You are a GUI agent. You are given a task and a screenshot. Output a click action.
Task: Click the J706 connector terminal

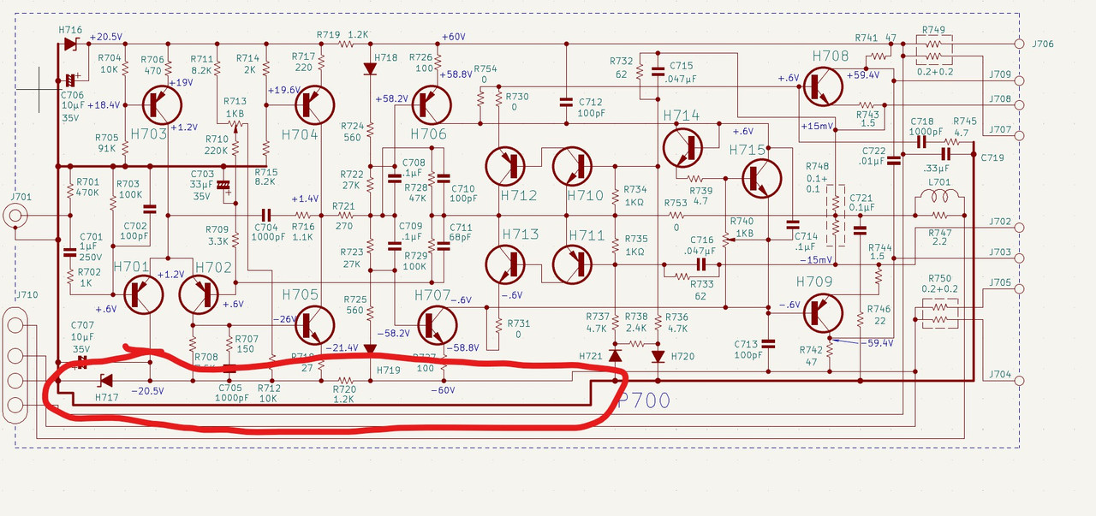(1018, 44)
